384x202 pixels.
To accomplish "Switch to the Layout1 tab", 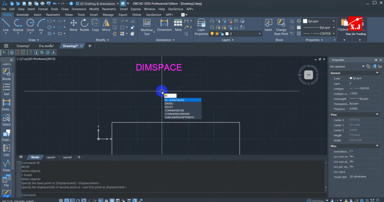I will point(51,157).
